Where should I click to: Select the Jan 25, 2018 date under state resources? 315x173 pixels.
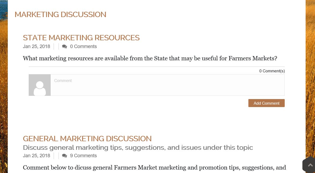[36, 46]
